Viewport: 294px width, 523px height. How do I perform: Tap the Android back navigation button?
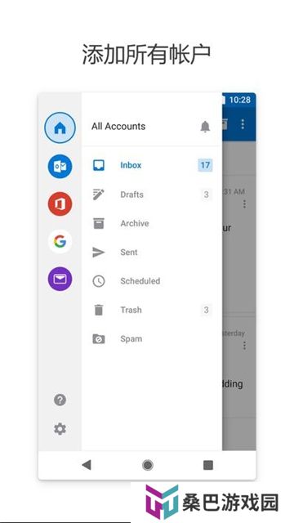[x=87, y=465]
